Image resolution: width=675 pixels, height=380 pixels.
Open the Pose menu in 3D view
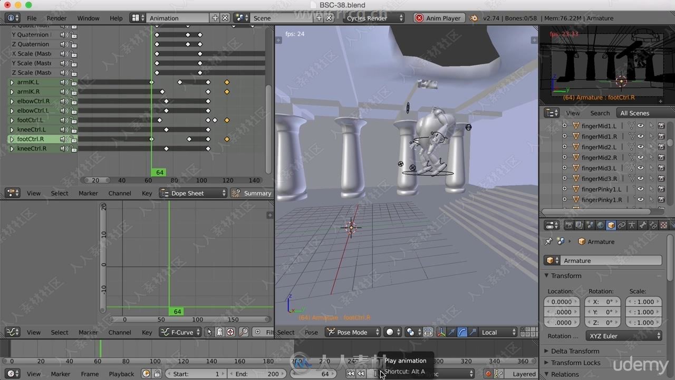point(311,332)
